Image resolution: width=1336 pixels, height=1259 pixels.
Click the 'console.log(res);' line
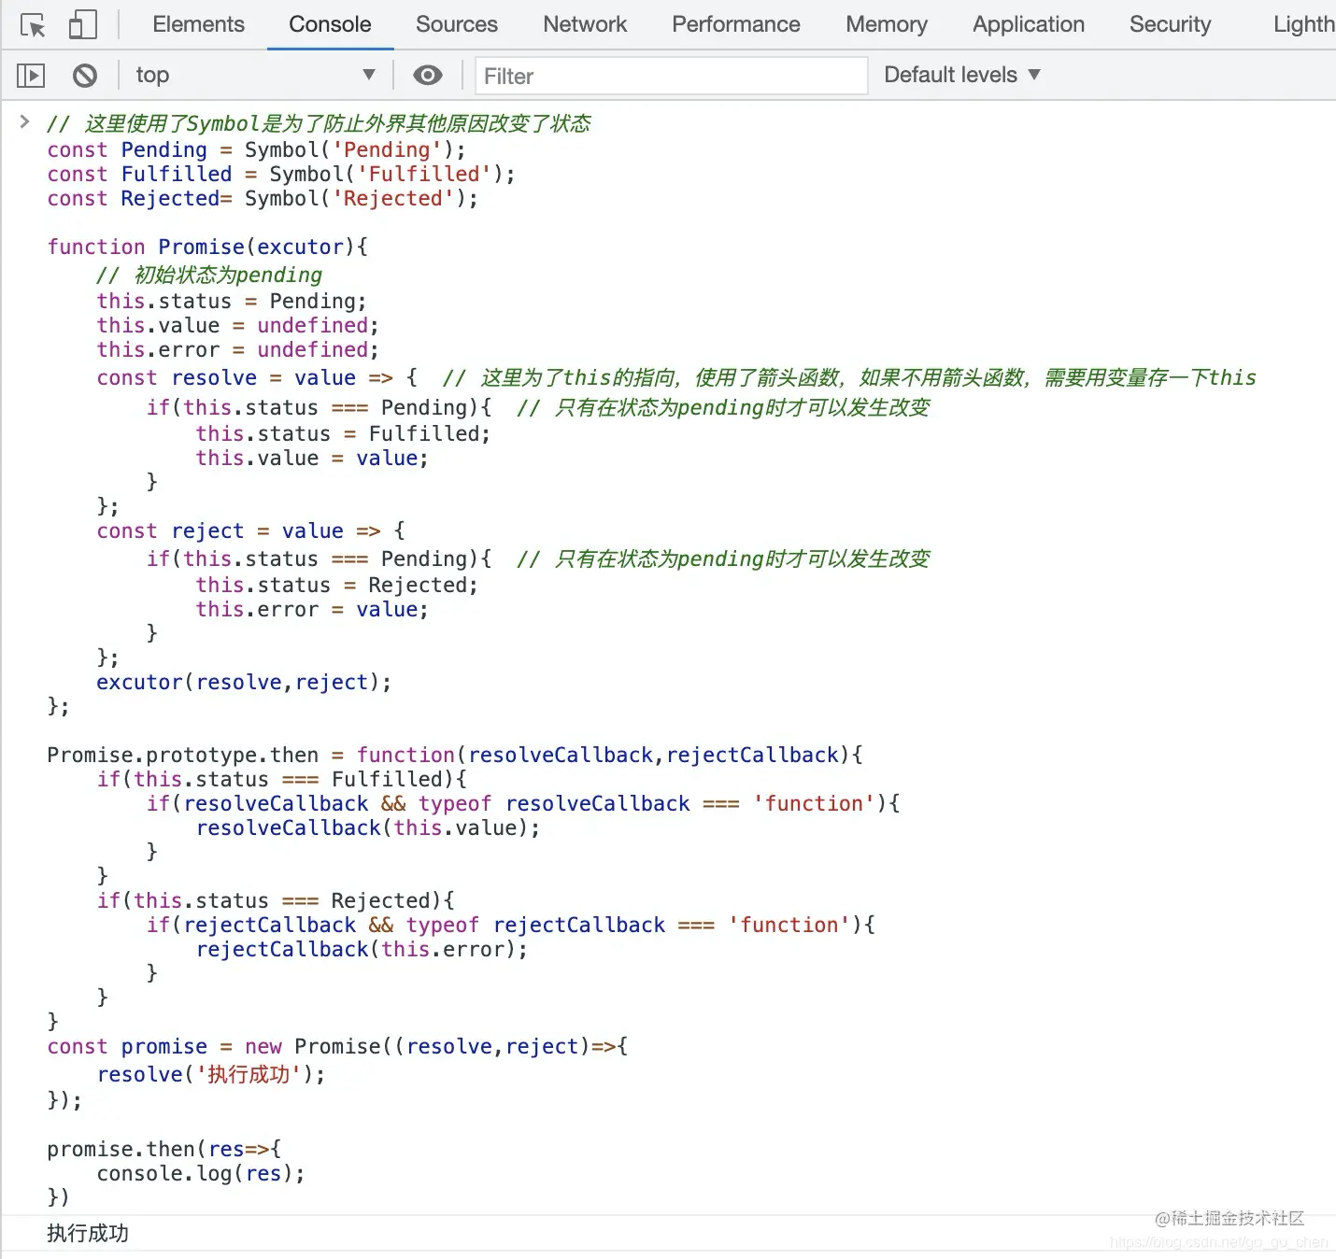point(201,1173)
